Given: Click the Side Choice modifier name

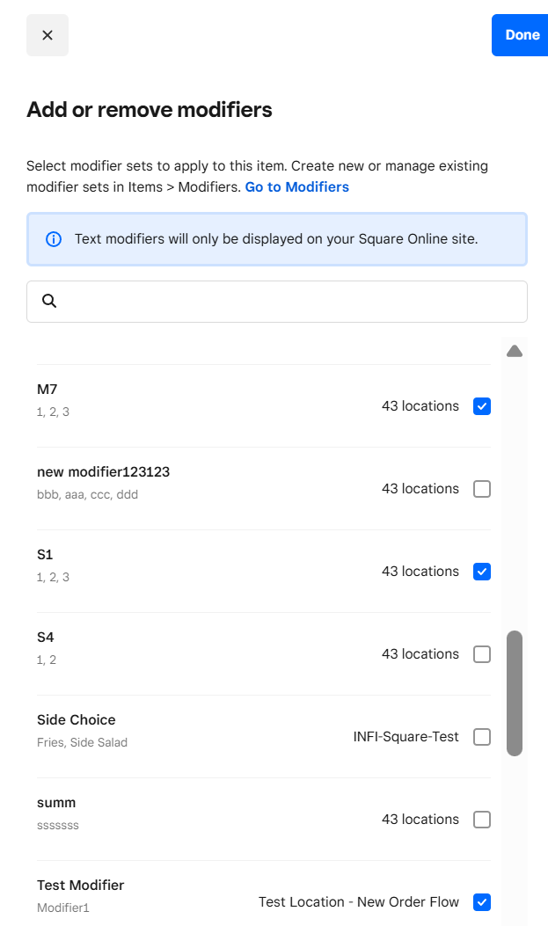Looking at the screenshot, I should click(x=77, y=719).
